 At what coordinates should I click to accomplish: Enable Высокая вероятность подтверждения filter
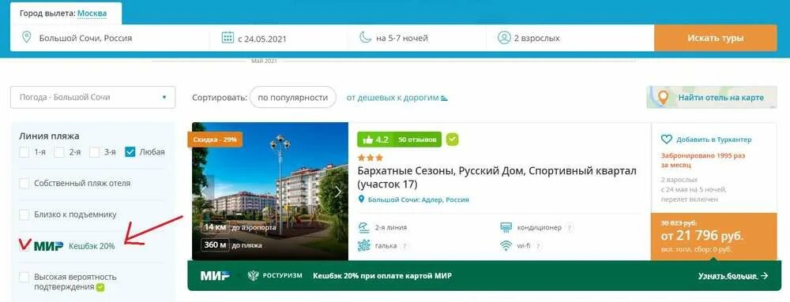click(24, 277)
